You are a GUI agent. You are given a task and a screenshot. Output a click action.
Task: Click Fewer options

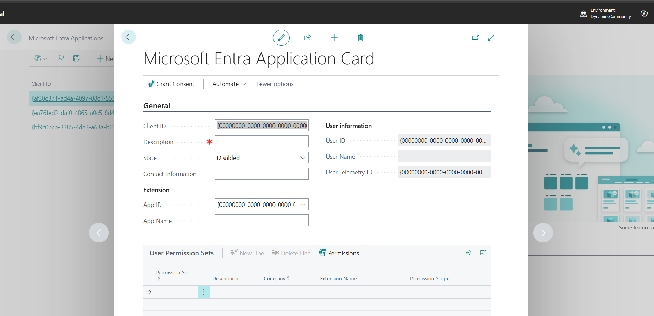[275, 84]
